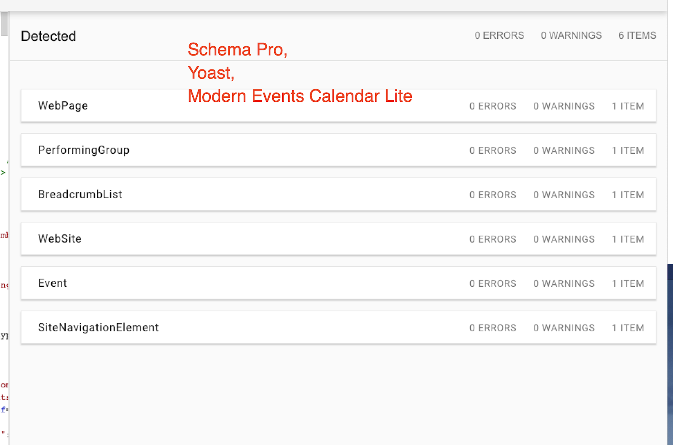Click 0 WARNINGS in the PerformingGroup row
The image size is (673, 445).
(x=564, y=151)
